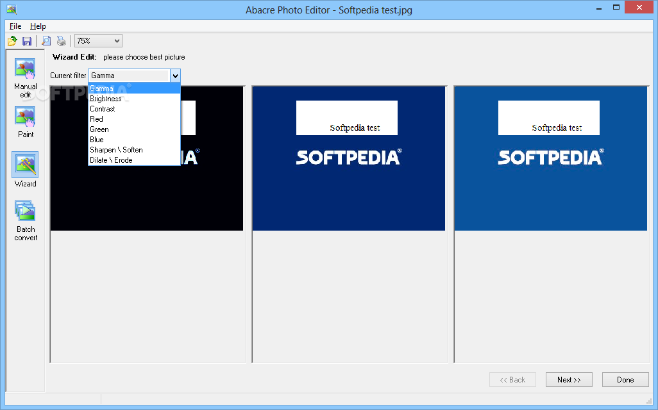
Task: Open the File menu
Action: (15, 26)
